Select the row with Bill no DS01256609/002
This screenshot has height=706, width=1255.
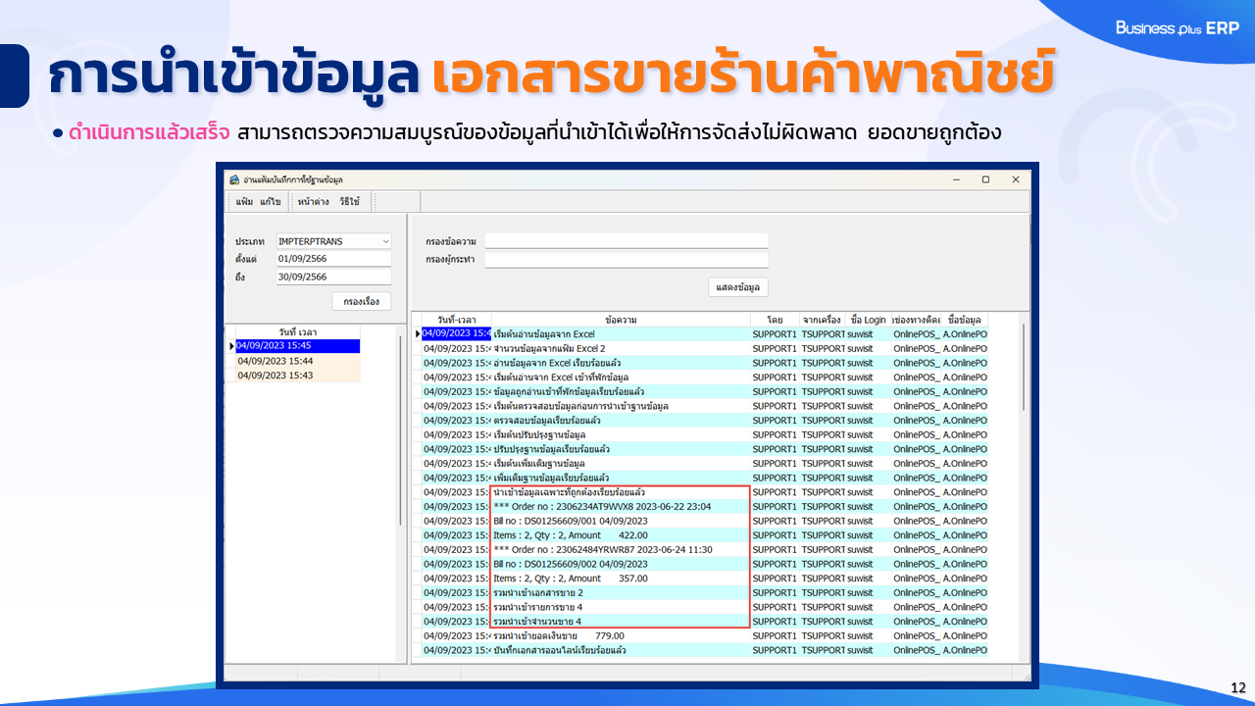click(620, 564)
